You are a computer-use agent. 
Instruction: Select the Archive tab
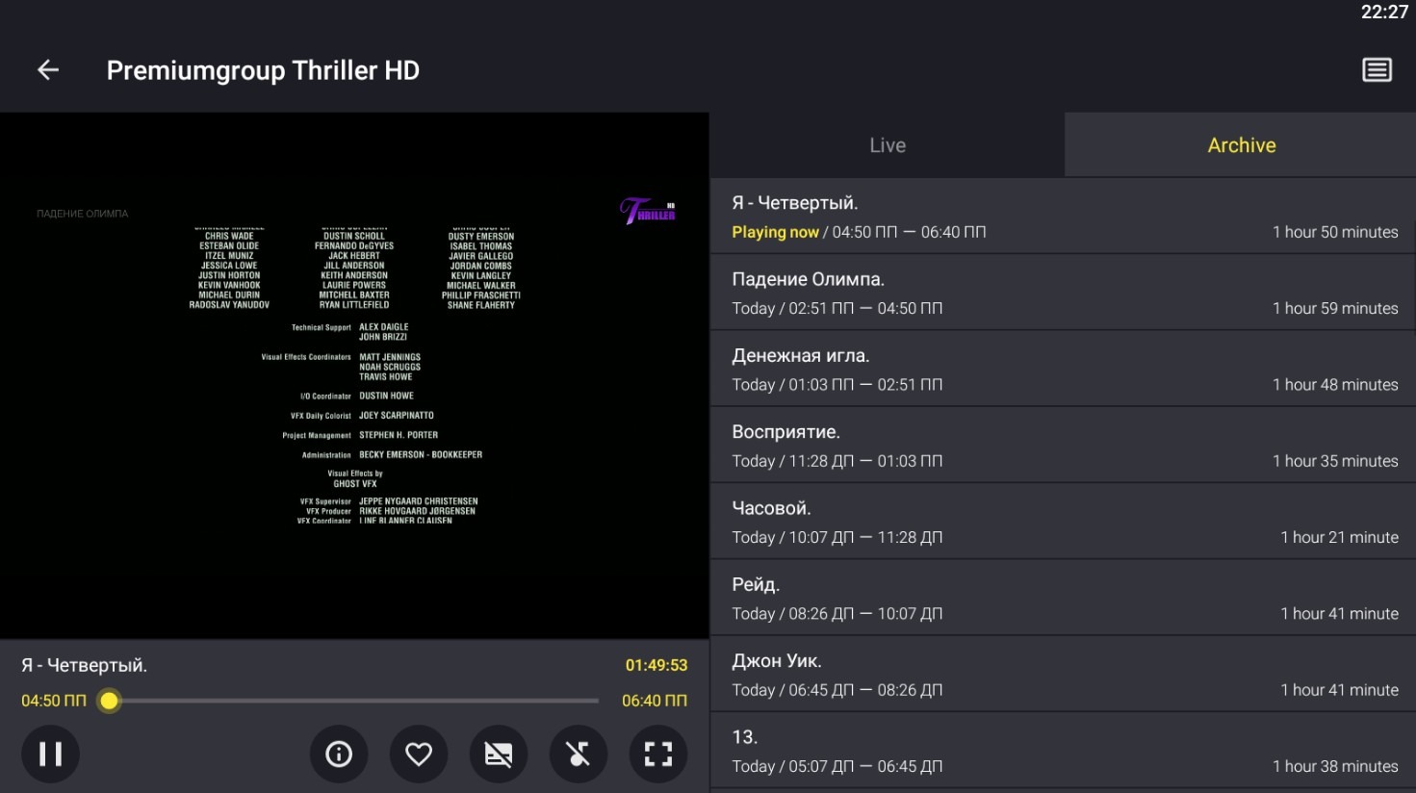[1242, 145]
